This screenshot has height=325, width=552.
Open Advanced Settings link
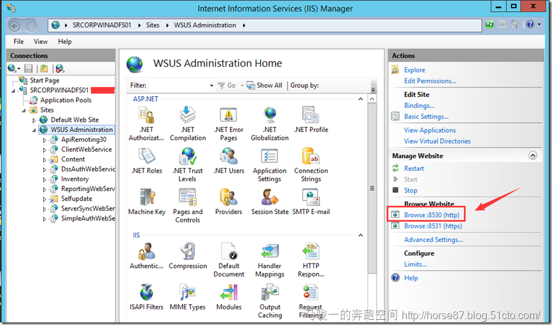click(434, 240)
